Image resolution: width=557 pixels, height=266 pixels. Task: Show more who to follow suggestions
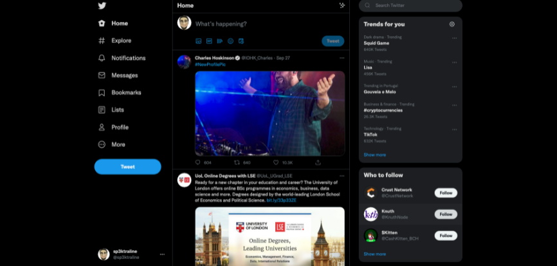[x=374, y=254]
